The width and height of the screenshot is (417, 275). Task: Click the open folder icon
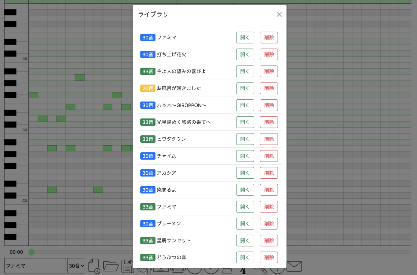110,266
